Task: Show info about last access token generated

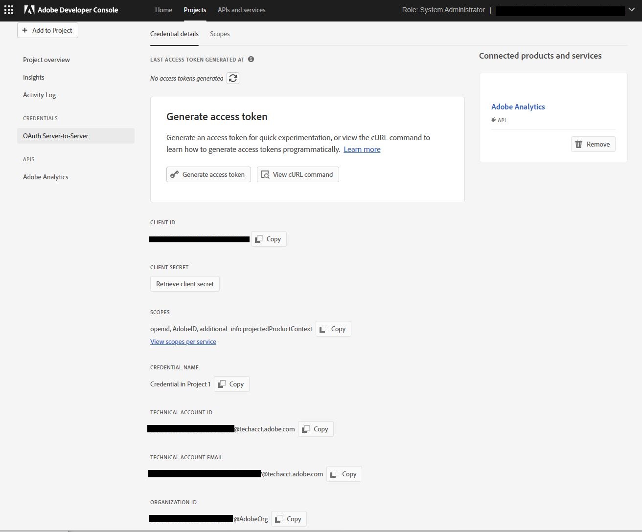Action: point(251,59)
